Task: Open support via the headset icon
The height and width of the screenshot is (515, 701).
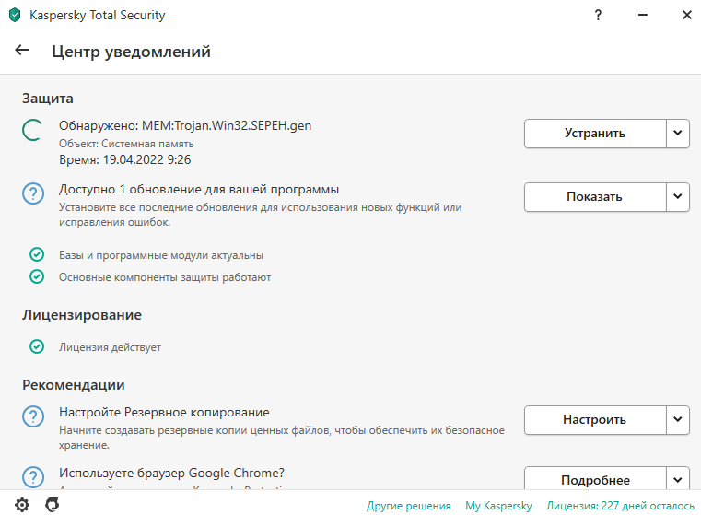Action: coord(53,505)
